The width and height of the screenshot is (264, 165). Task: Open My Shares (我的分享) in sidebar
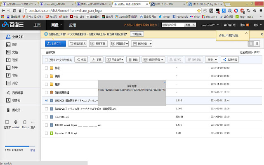click(15, 92)
